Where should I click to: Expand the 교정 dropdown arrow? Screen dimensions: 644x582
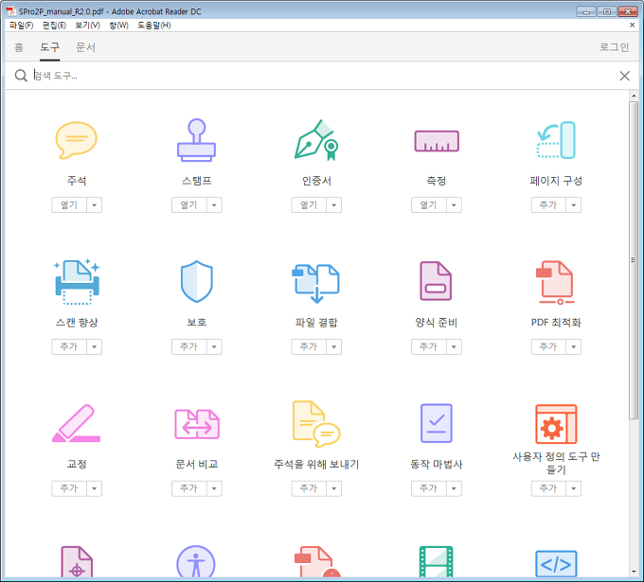[95, 488]
